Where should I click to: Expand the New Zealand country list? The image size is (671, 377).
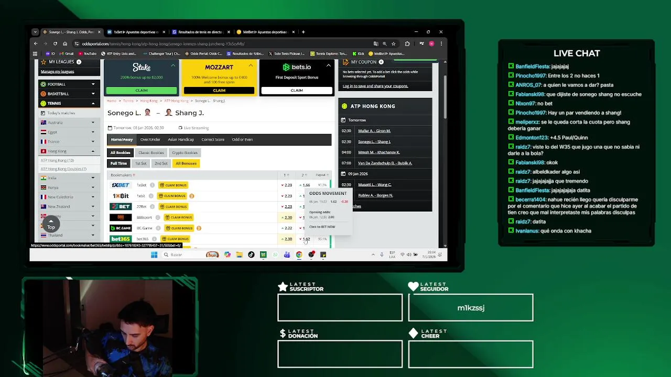[69, 206]
